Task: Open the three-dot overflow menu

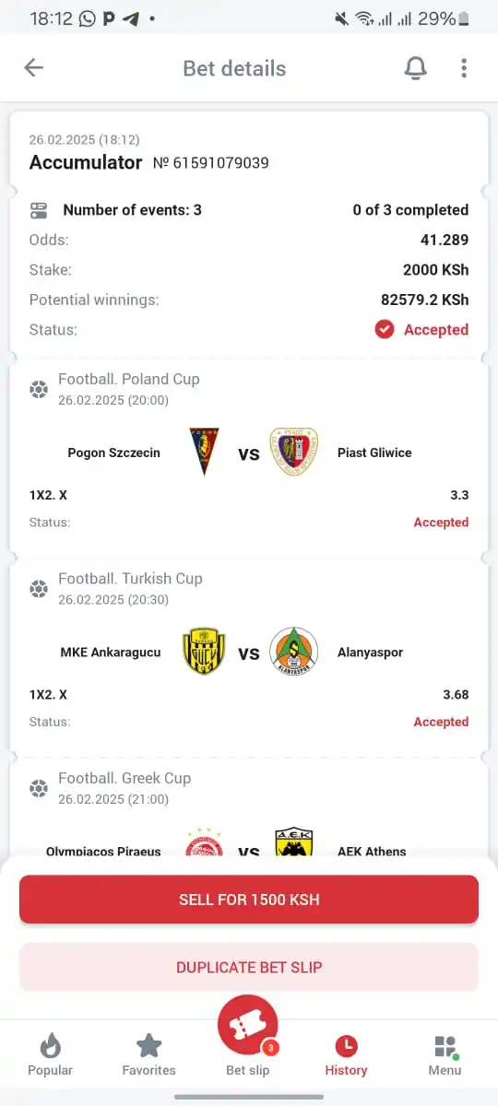Action: point(464,67)
